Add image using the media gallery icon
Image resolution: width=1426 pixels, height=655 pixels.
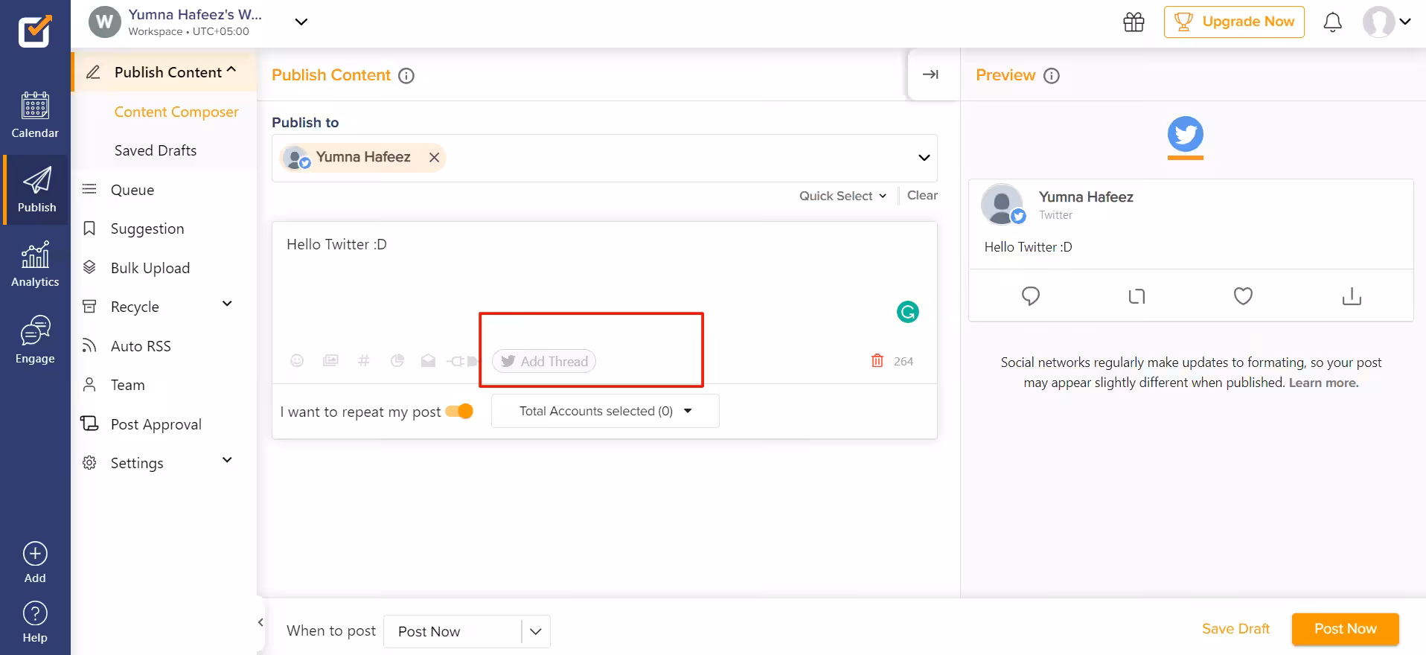[330, 361]
